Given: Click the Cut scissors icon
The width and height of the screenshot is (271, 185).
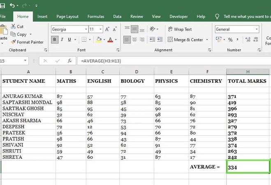Looking at the screenshot, I should [13, 26].
